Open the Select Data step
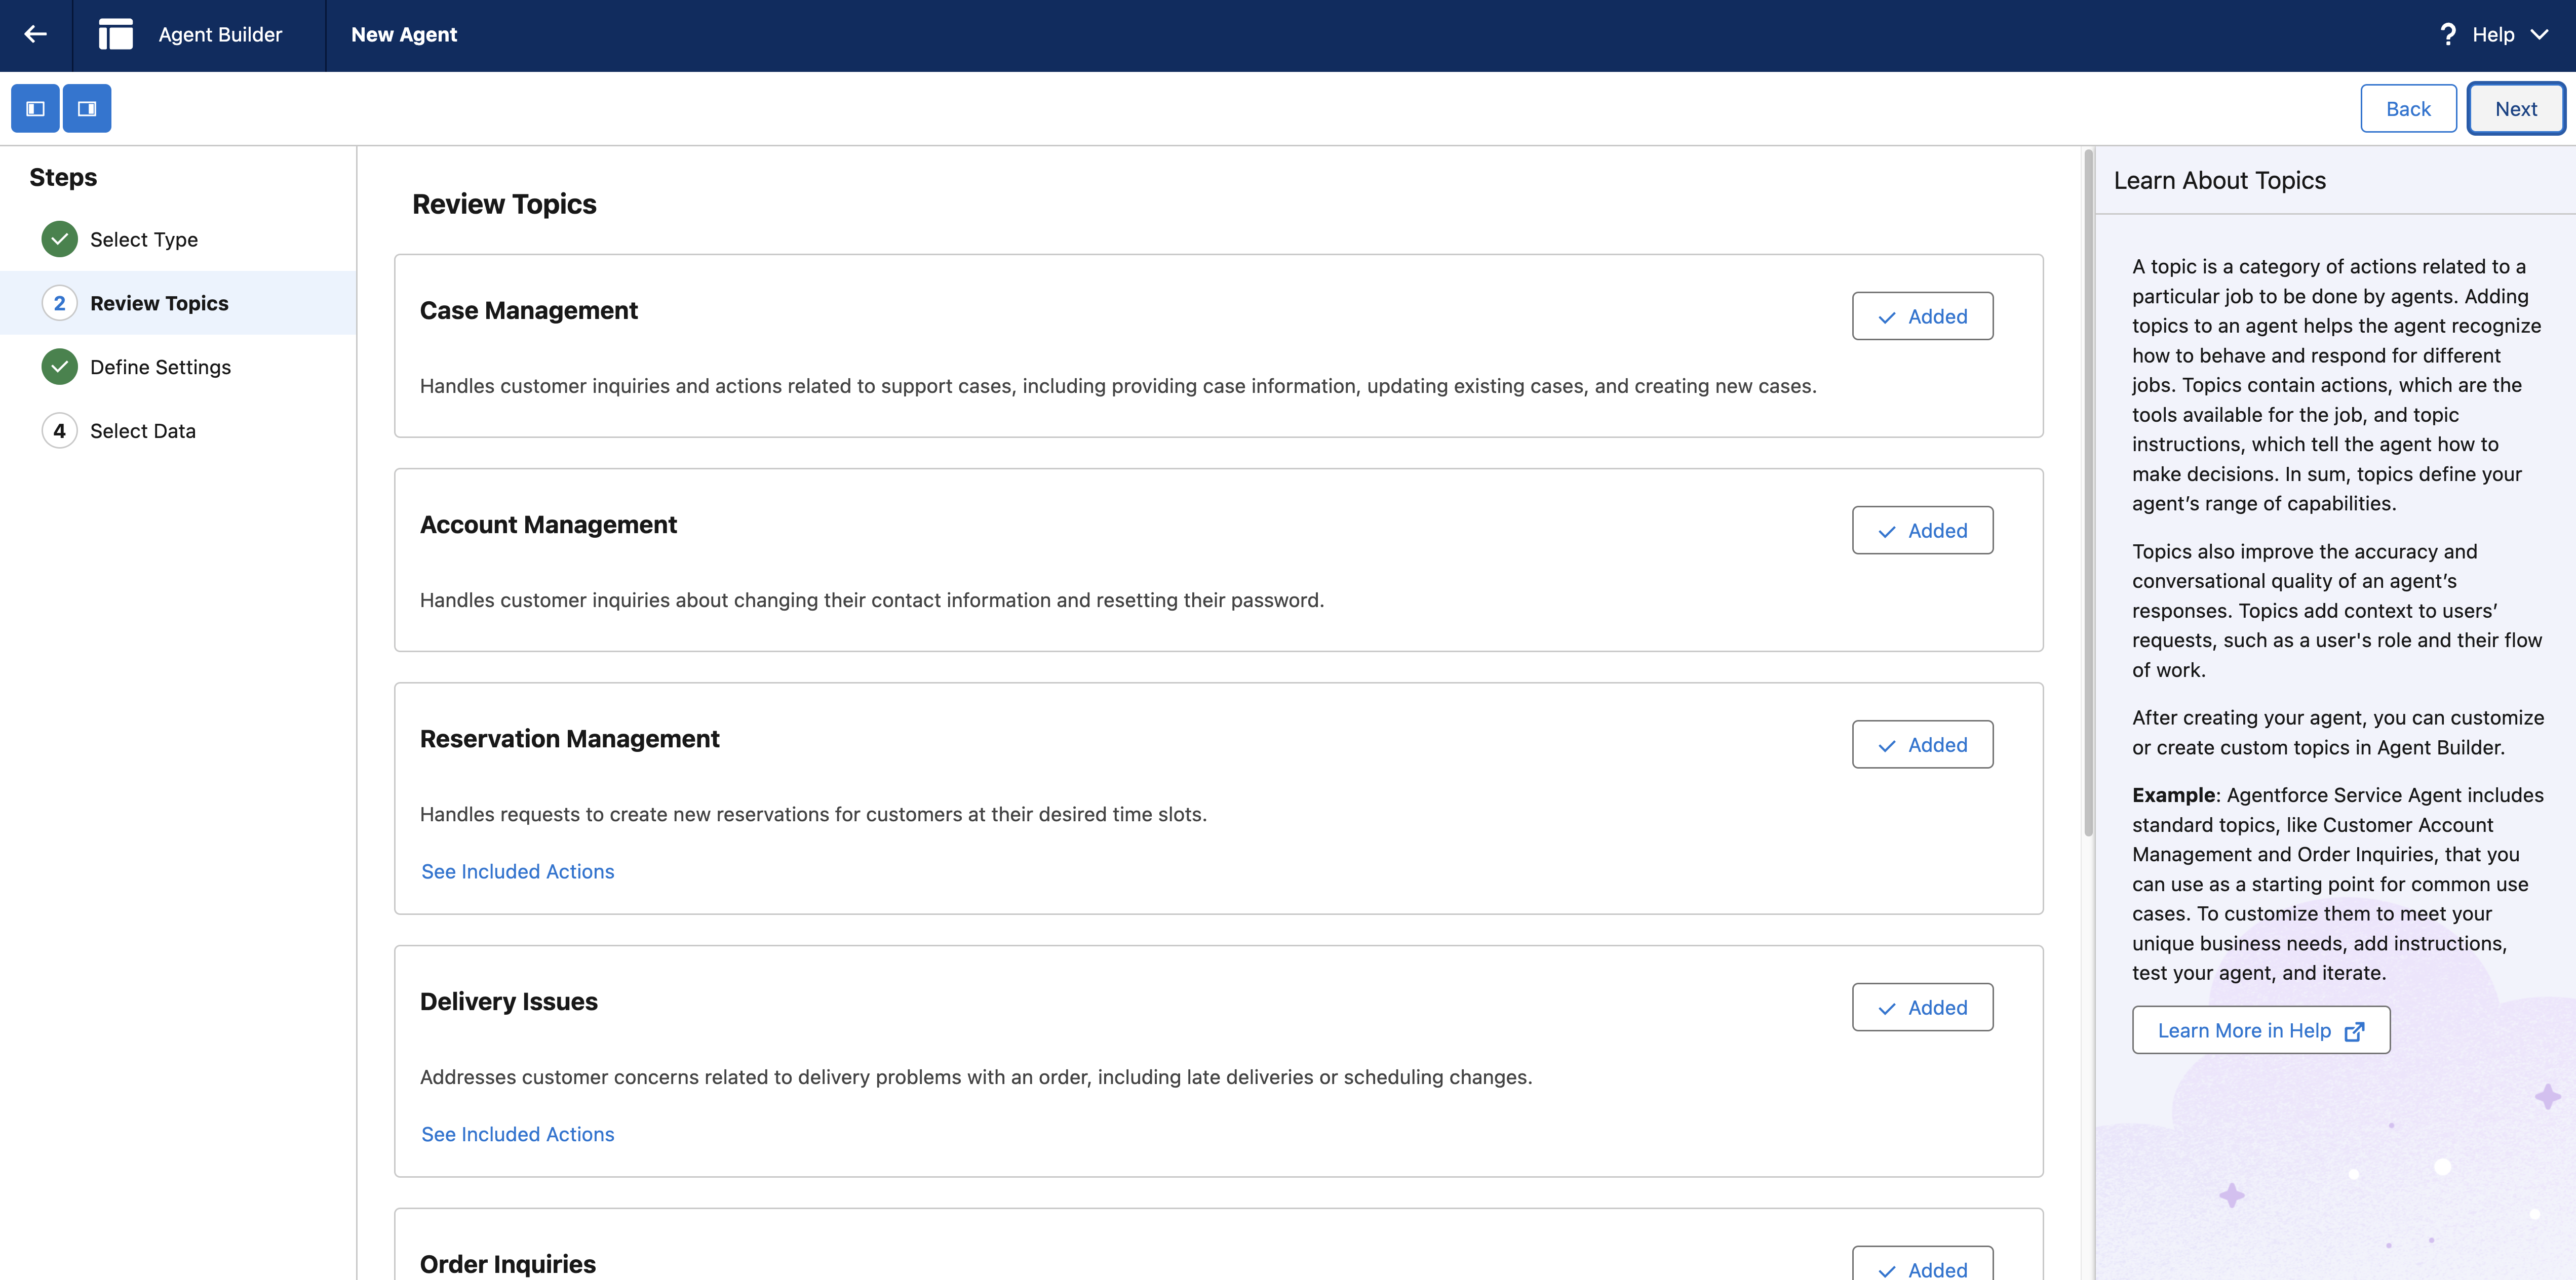This screenshot has height=1280, width=2576. tap(143, 431)
